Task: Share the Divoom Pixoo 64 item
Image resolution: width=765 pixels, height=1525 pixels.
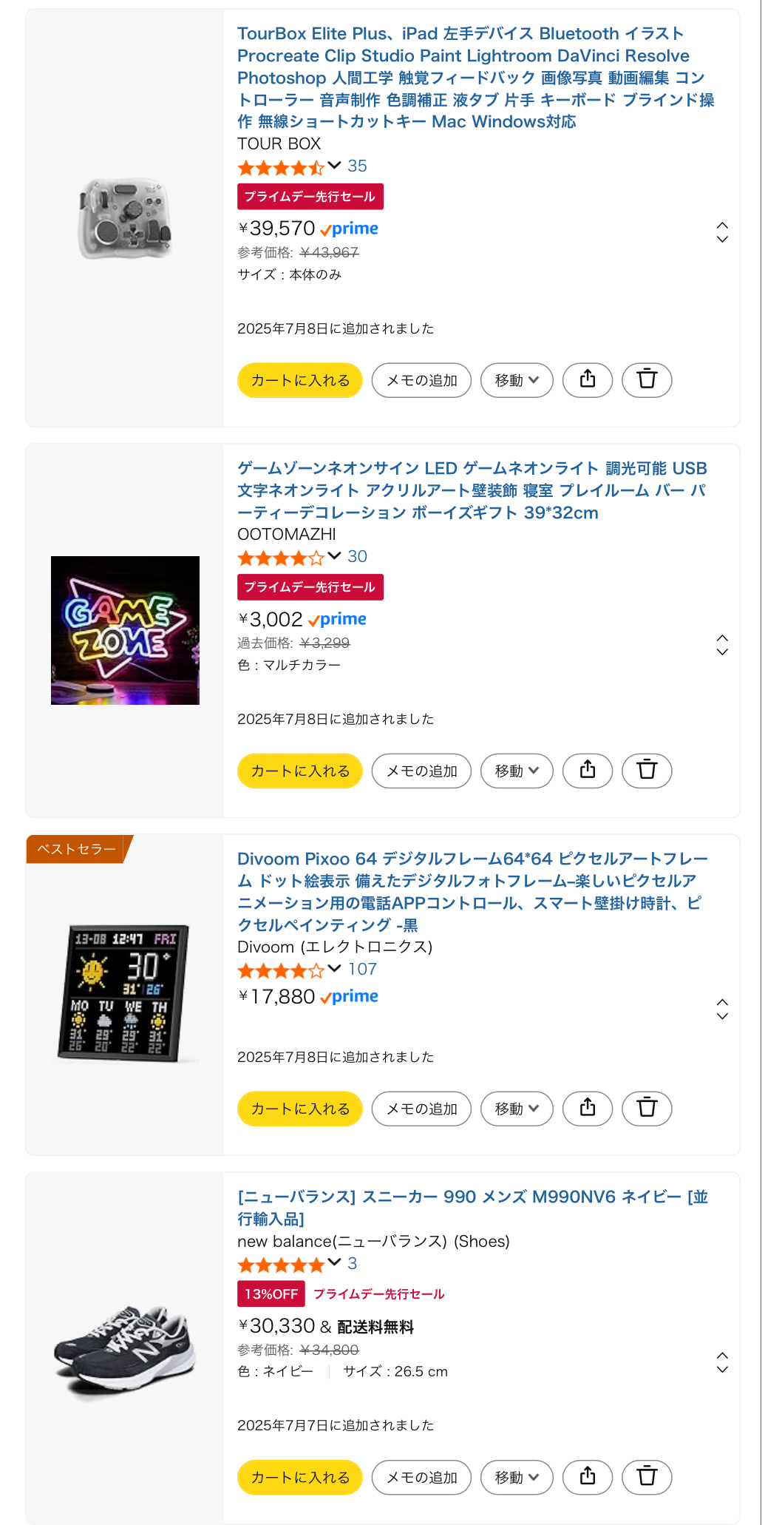Action: point(588,1109)
